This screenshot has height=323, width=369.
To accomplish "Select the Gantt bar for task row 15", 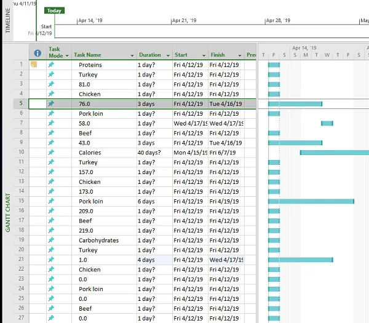I will point(311,201).
